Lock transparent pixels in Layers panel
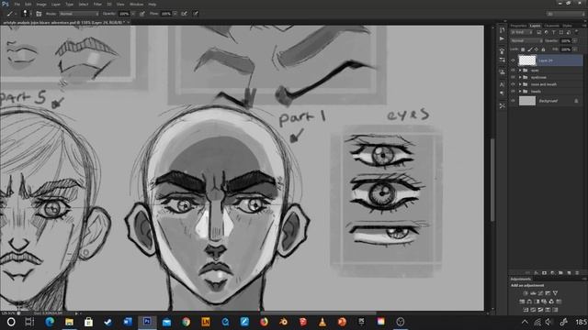588x330 pixels. point(523,49)
